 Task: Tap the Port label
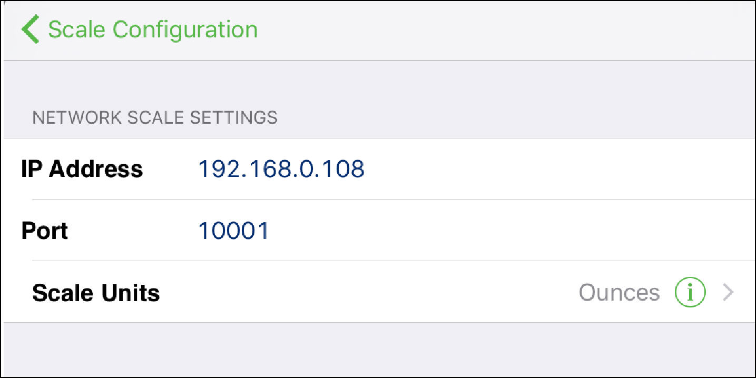(x=45, y=231)
